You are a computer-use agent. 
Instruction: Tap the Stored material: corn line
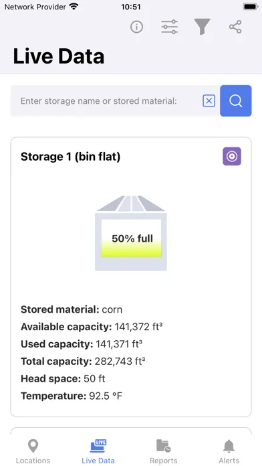tap(72, 309)
